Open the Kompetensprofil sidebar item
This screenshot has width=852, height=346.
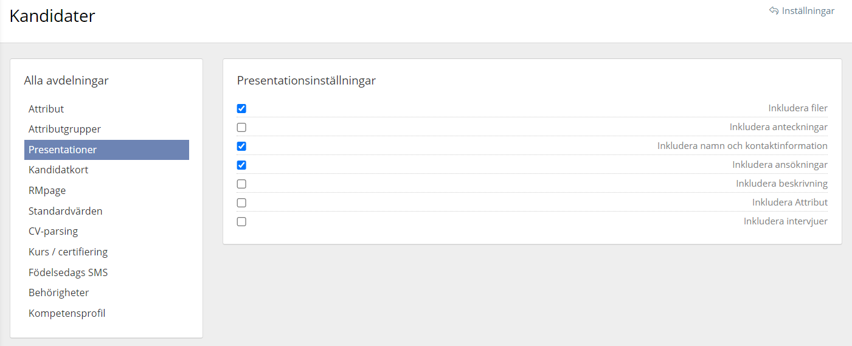(67, 314)
